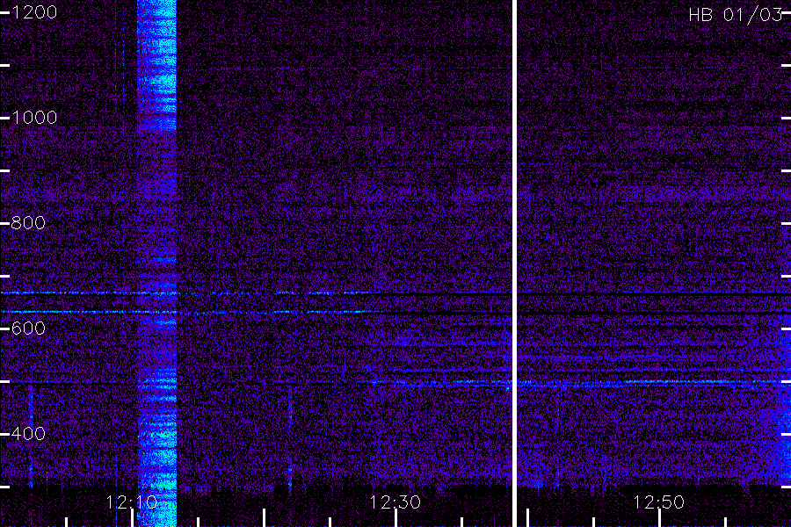
Task: Click the 400 frequency axis label
Action: click(28, 433)
